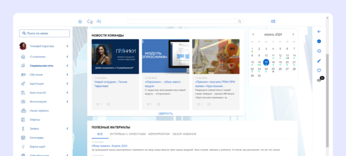Expand the «О компании» menu section

click(67, 57)
